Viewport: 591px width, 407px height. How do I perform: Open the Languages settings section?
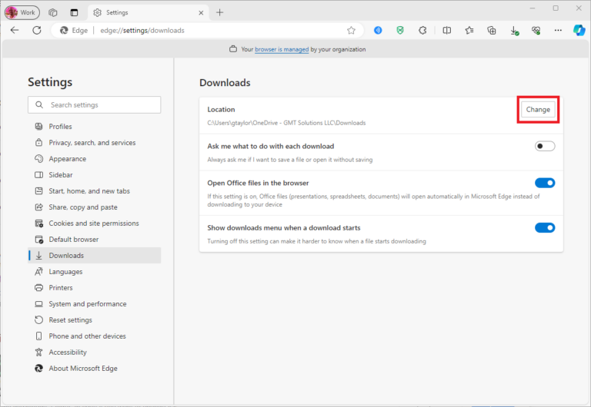click(x=94, y=272)
